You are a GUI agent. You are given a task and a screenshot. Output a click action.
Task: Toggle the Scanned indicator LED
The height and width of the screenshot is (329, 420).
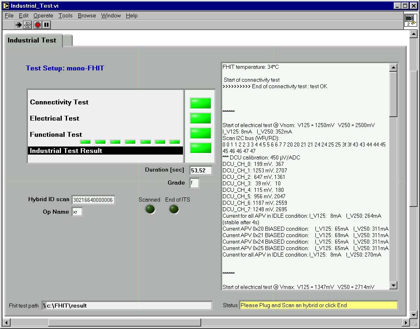click(149, 209)
